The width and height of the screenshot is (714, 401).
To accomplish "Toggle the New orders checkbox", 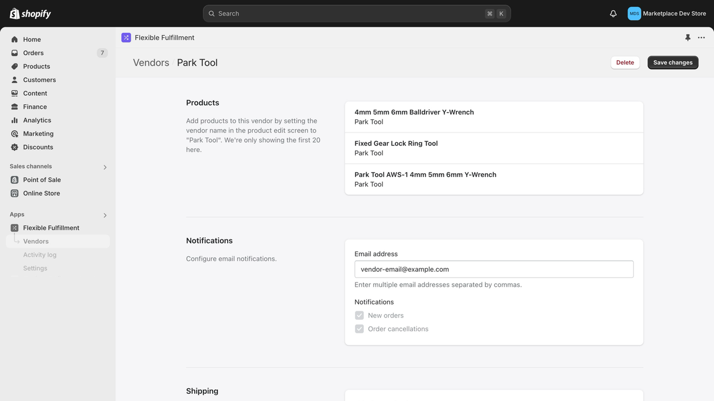I will point(359,315).
